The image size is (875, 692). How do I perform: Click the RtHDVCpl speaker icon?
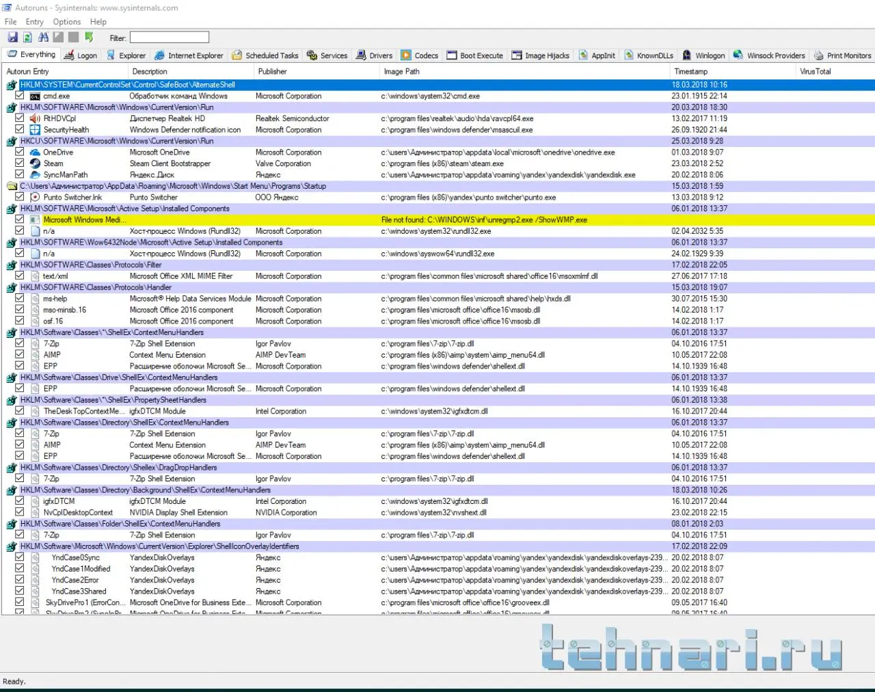[35, 118]
